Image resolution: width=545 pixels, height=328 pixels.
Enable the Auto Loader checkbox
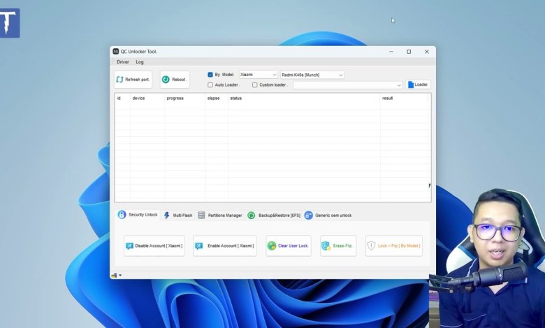210,85
